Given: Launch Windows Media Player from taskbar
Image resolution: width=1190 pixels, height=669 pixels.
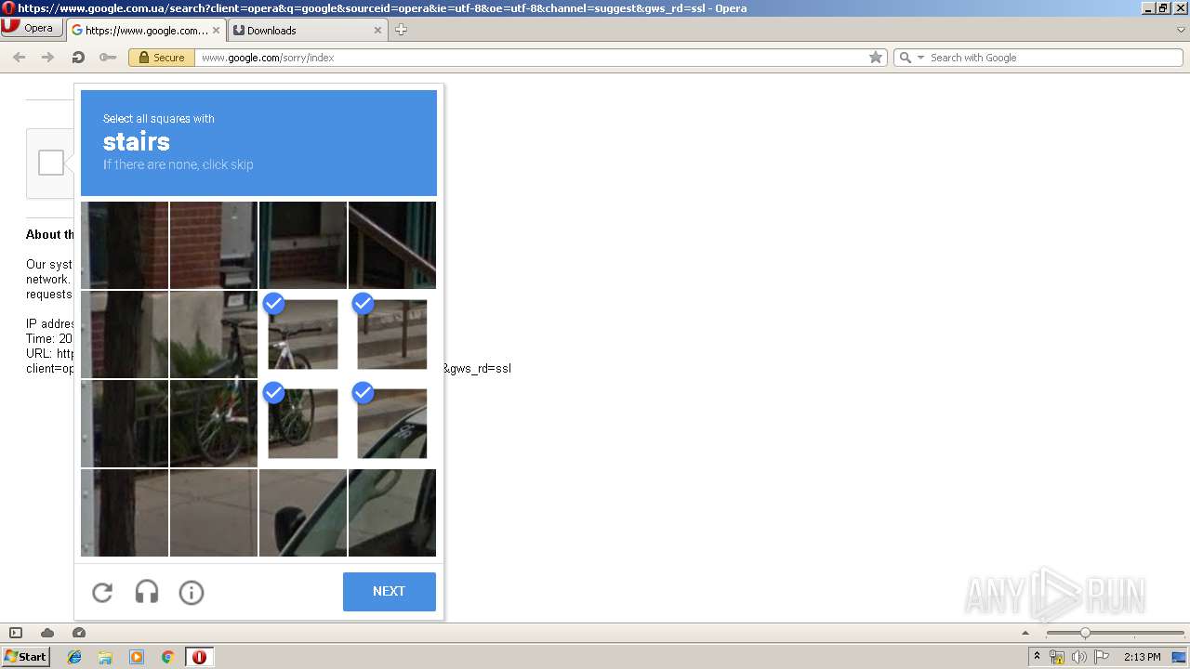Looking at the screenshot, I should coord(137,657).
